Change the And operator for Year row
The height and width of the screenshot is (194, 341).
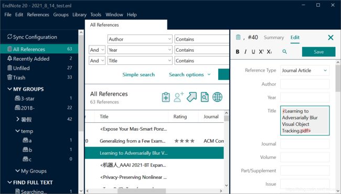pos(97,50)
